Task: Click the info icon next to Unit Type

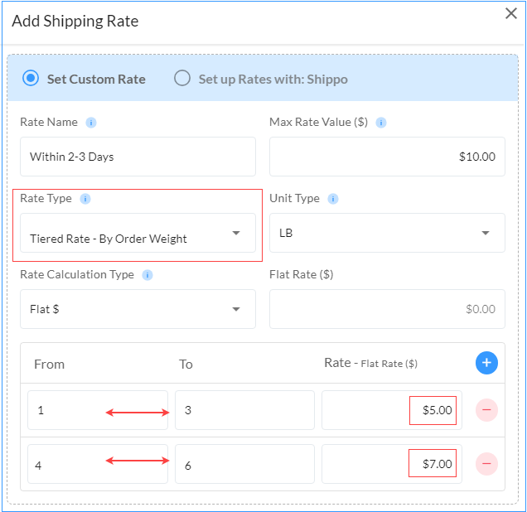Action: point(333,199)
